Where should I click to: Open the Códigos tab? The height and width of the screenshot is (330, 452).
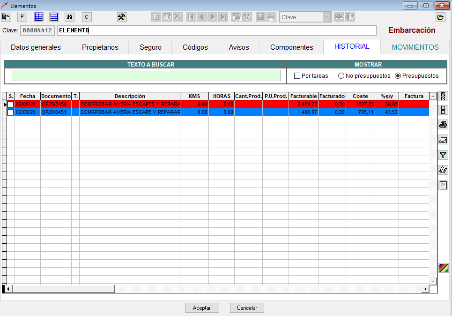click(x=195, y=47)
